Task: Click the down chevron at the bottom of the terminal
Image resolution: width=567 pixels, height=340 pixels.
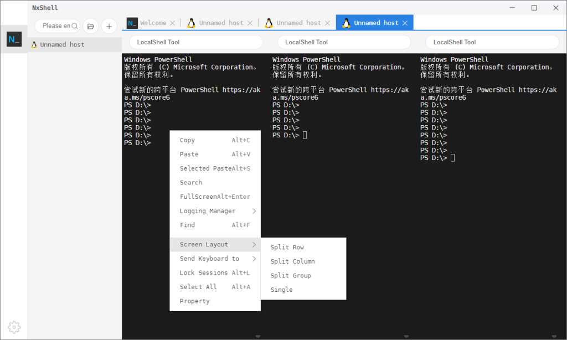Action: coord(257,336)
